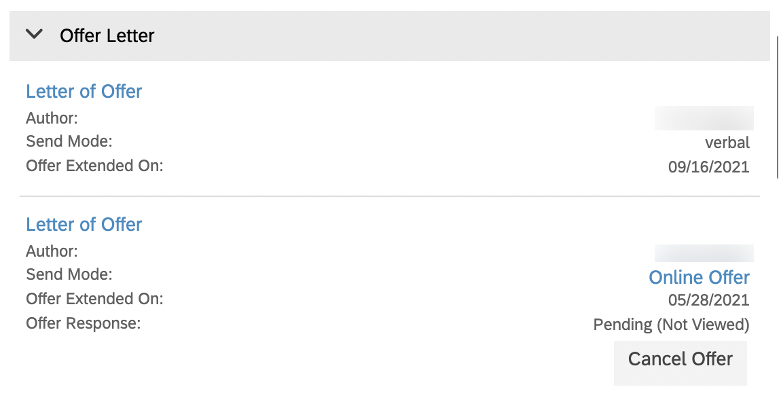Click the Pending (Not Viewed) status text
The height and width of the screenshot is (402, 781).
[x=672, y=325]
